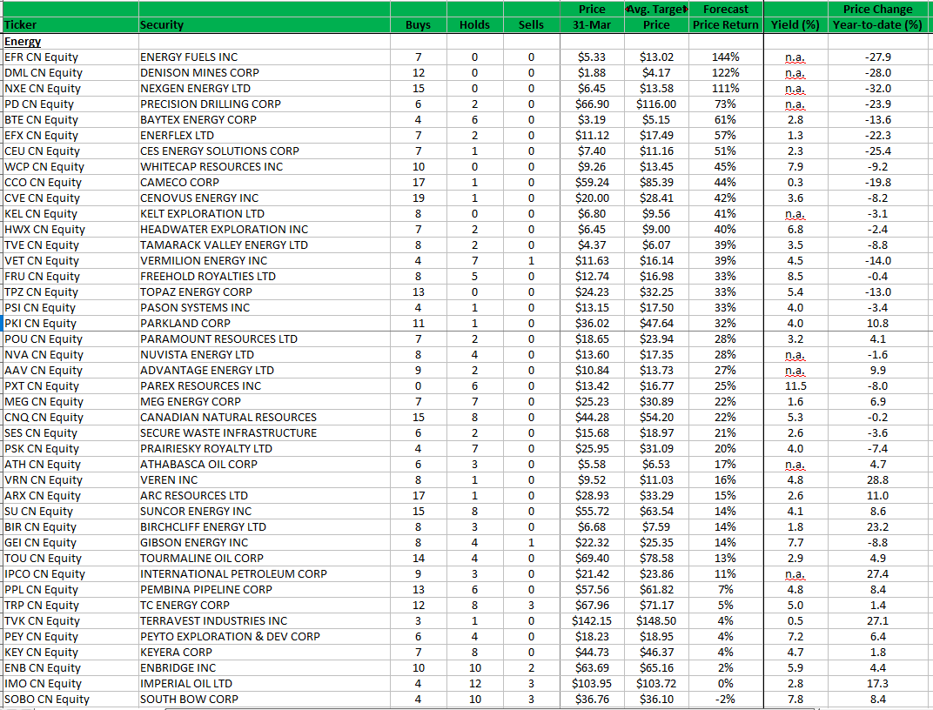Select the TERRAVEST INDUSTRIES INC cell
This screenshot has width=933, height=710.
265,620
